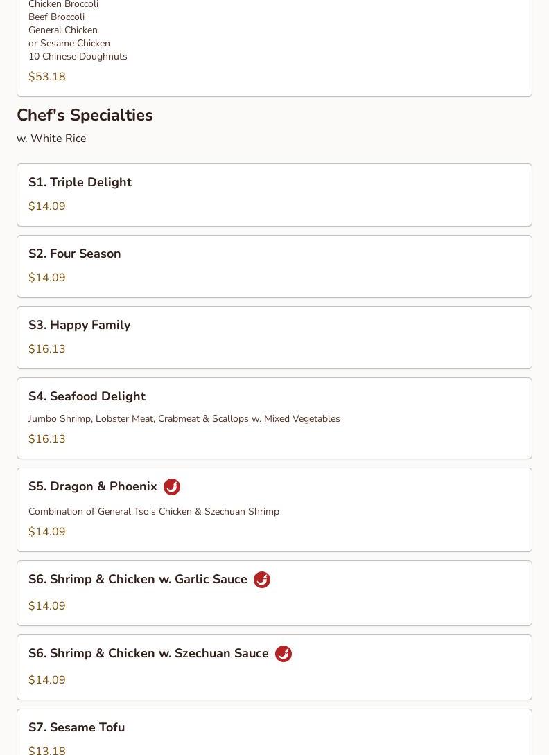Click the "w. White Rice" subtitle

(x=51, y=139)
